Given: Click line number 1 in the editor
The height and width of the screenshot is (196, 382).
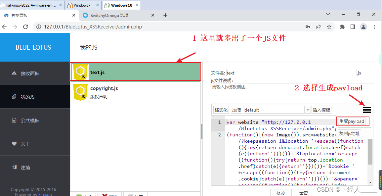Looking at the screenshot, I should (x=219, y=122).
